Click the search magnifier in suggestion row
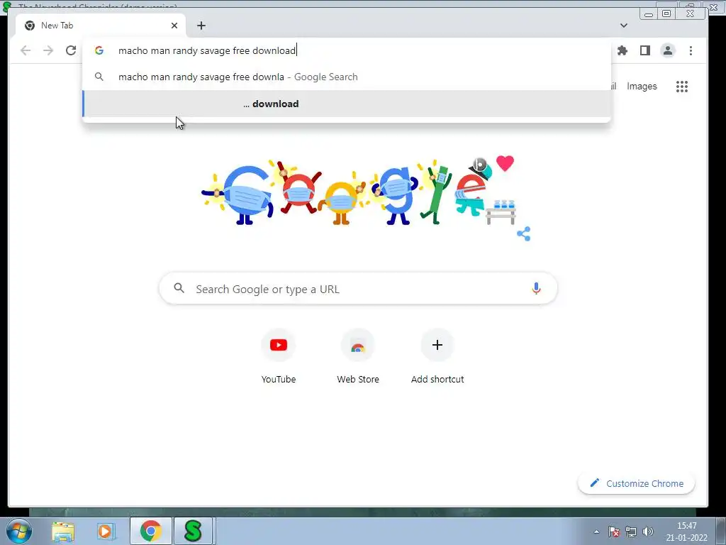Screen dimensions: 726x545 tap(99, 77)
